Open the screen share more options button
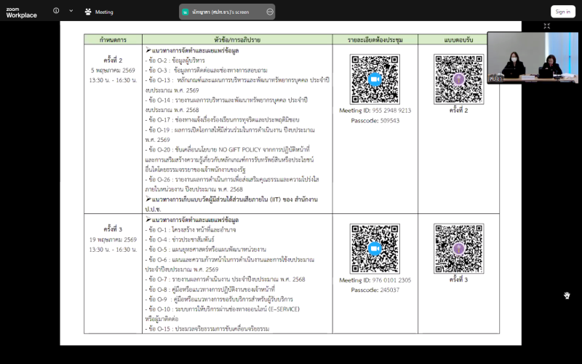The height and width of the screenshot is (364, 582). (270, 12)
